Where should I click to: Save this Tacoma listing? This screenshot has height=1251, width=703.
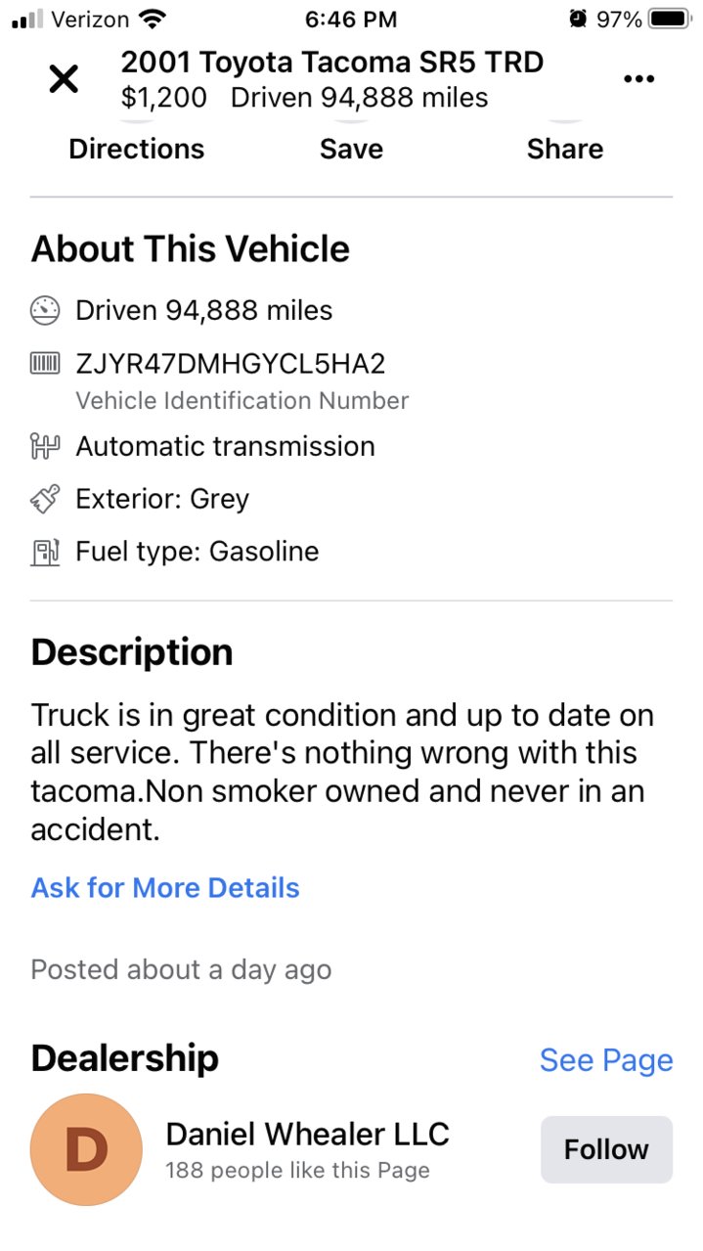pyautogui.click(x=351, y=150)
